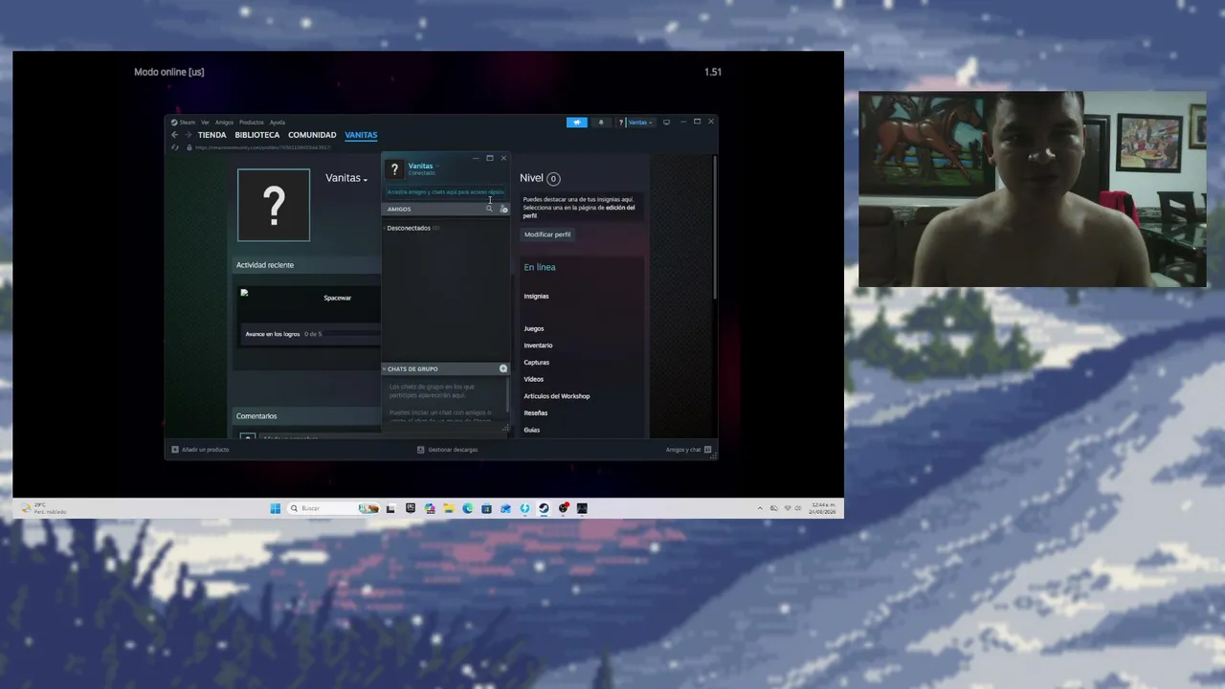Click the favorites drop area in friends list
The height and width of the screenshot is (689, 1225).
445,192
